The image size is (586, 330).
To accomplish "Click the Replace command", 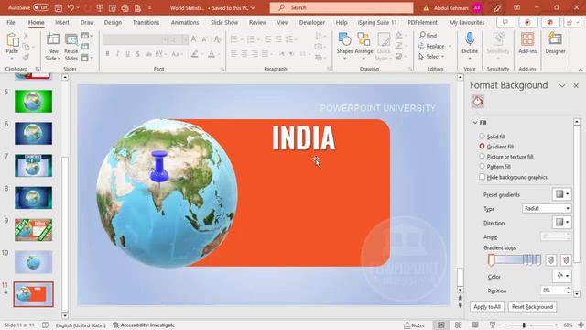I will [x=435, y=46].
